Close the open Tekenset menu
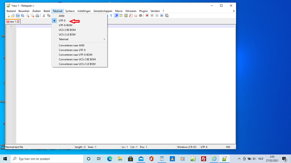 click(57, 11)
